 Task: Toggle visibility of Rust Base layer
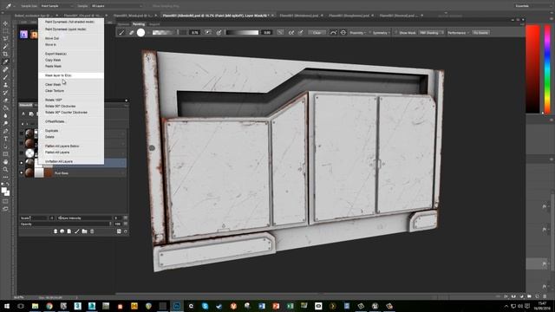(x=21, y=173)
